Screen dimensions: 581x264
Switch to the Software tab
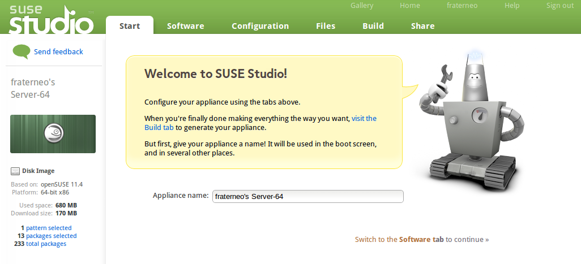pos(186,26)
